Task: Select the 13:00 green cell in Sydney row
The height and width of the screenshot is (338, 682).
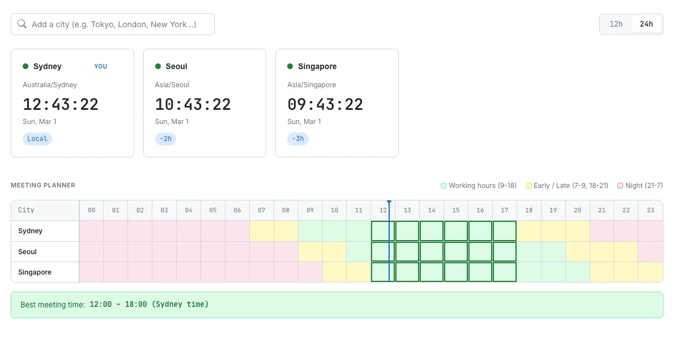Action: click(x=407, y=231)
